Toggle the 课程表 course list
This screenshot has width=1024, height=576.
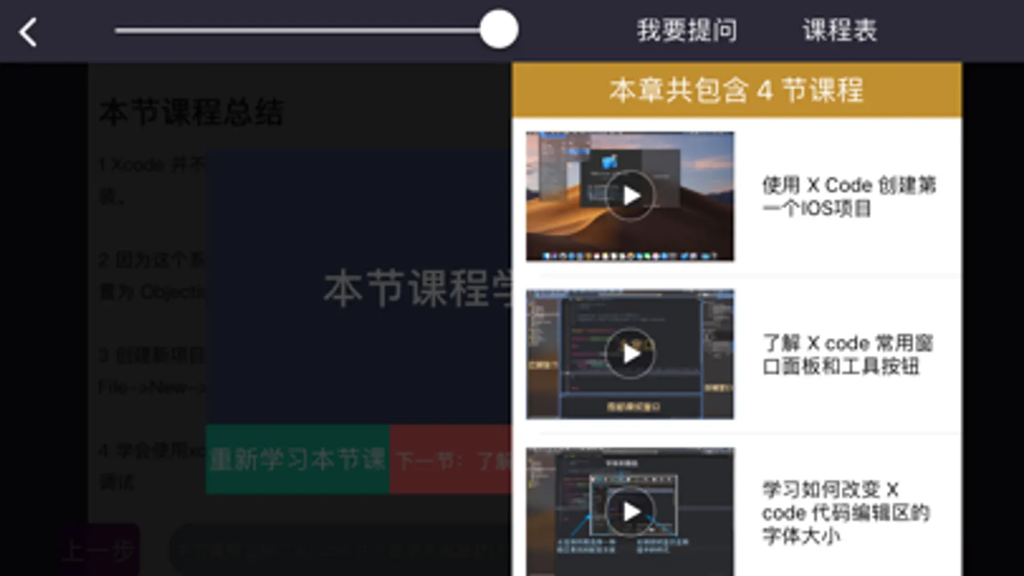(x=840, y=30)
